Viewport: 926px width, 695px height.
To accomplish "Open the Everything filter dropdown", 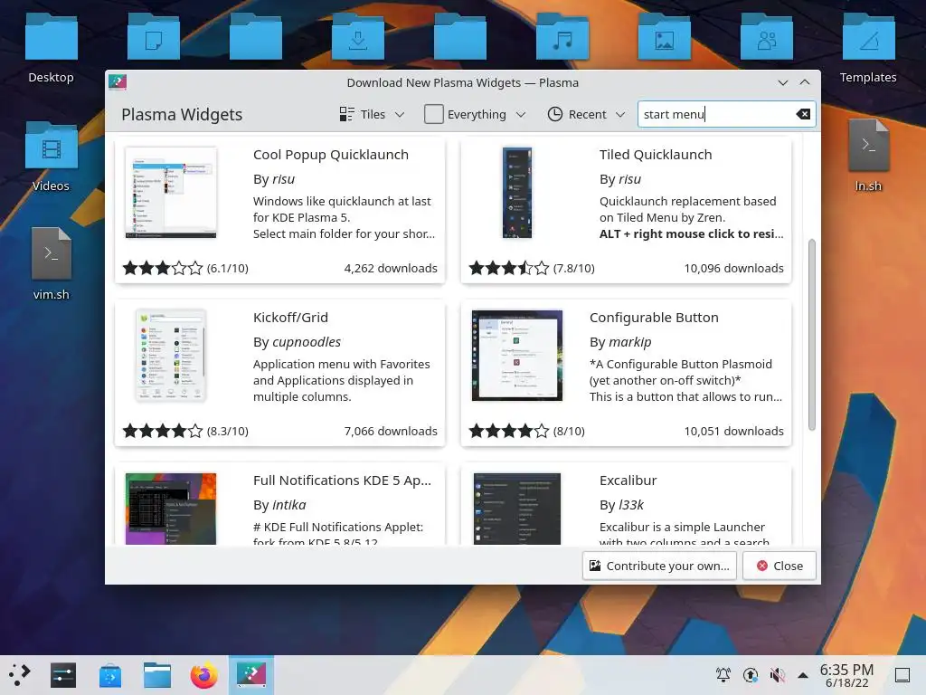I will (x=476, y=114).
